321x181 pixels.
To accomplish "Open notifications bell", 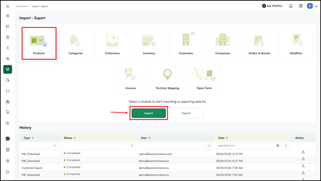I will click(x=291, y=6).
